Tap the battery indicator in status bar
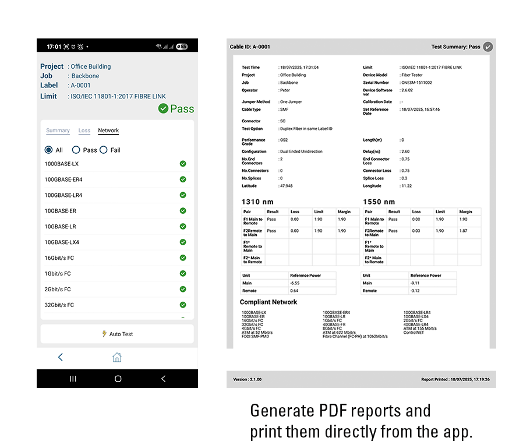This screenshot has height=448, width=516. (182, 47)
